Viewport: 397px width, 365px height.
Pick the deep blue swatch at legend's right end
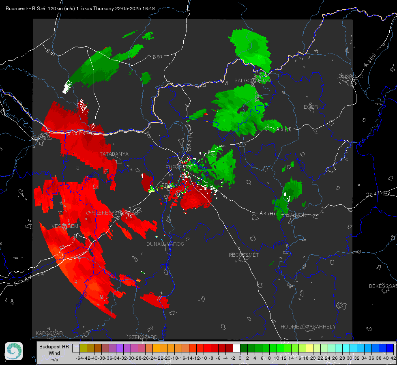coord(390,348)
